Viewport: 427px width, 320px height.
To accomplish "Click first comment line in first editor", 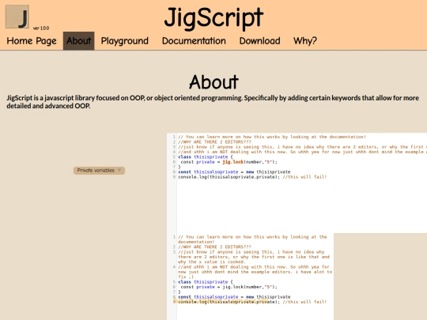I will tap(272, 137).
